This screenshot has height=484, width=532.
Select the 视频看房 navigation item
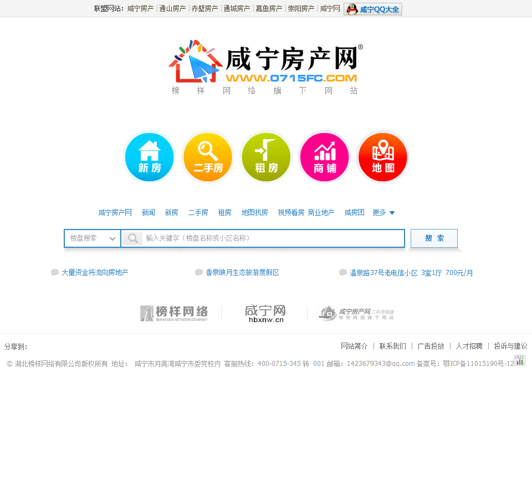[x=291, y=212]
